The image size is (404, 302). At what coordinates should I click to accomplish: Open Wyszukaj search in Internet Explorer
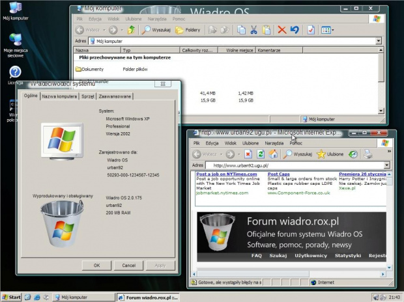[x=298, y=154]
